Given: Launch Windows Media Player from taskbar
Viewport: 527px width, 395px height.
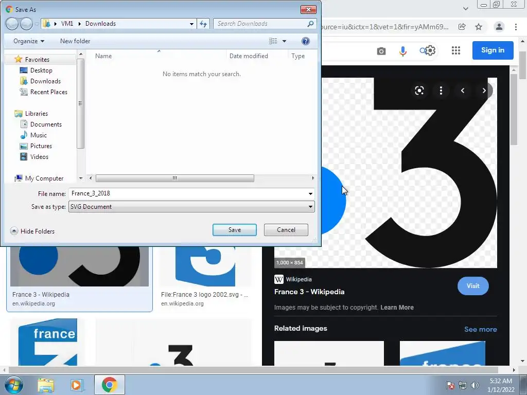Looking at the screenshot, I should (76, 385).
